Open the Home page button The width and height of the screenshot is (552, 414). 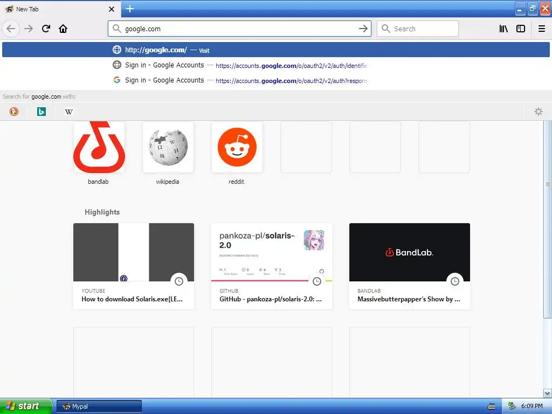[63, 29]
